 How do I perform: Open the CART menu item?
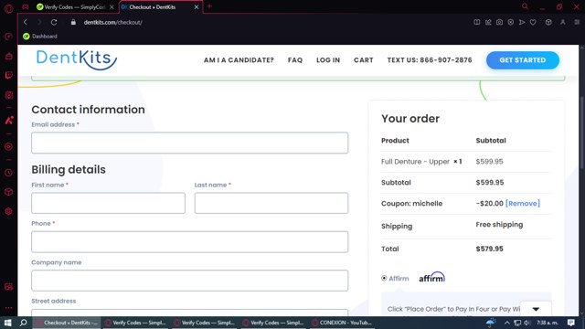(364, 60)
